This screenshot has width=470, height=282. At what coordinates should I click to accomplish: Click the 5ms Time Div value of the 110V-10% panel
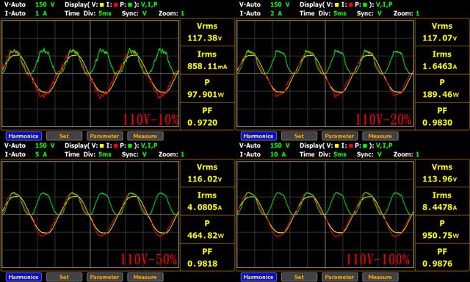(x=104, y=13)
